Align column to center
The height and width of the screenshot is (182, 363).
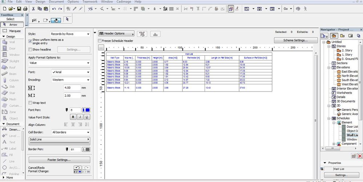pos(73,124)
